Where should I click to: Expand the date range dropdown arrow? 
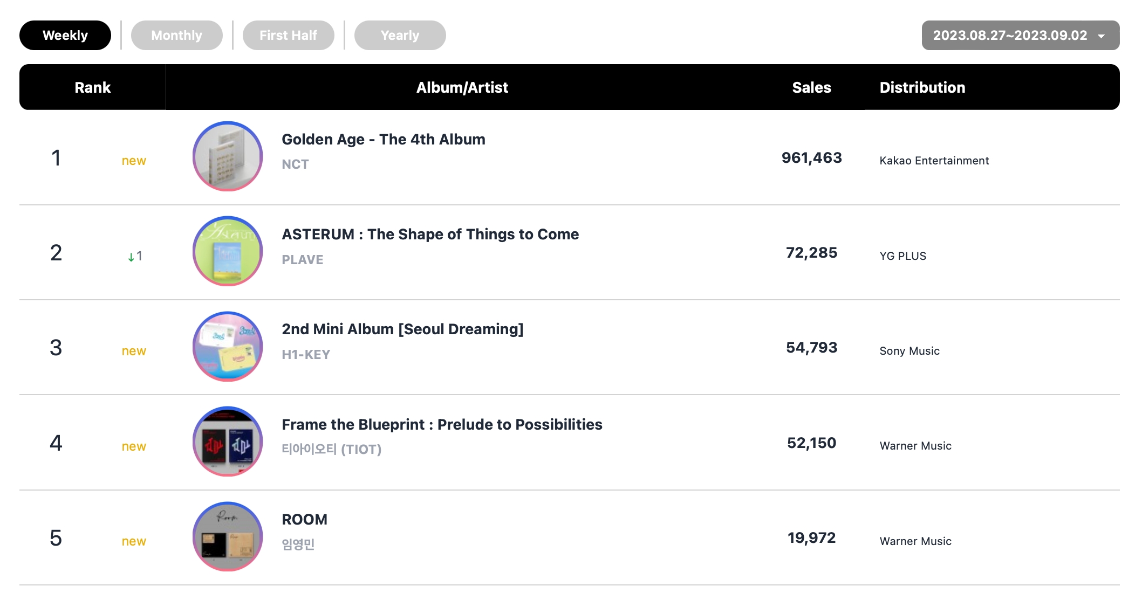click(x=1101, y=36)
